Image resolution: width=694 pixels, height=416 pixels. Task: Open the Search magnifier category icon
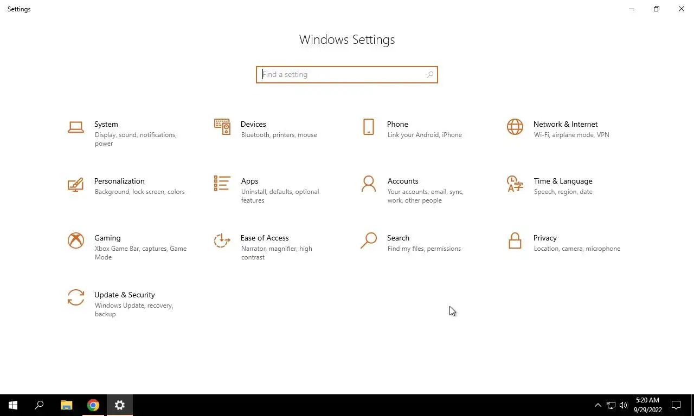(369, 240)
